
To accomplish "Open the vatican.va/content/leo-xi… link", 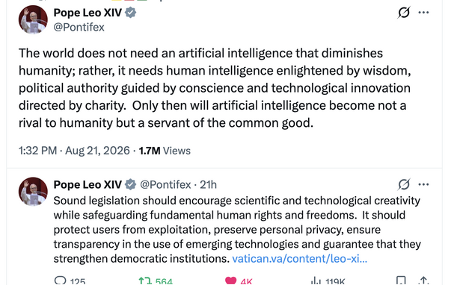I will coord(299,259).
